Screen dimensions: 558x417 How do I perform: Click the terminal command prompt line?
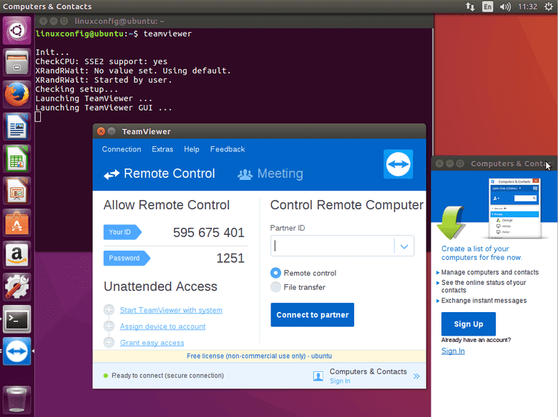coord(114,34)
